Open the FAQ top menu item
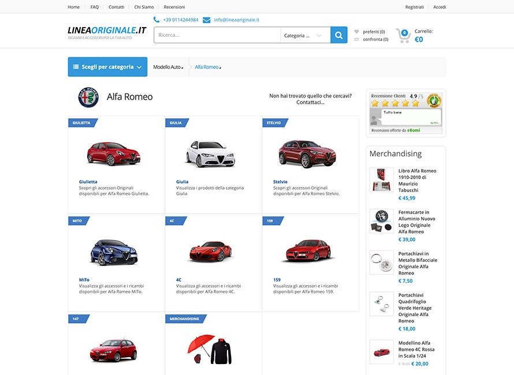The image size is (514, 375). point(94,7)
